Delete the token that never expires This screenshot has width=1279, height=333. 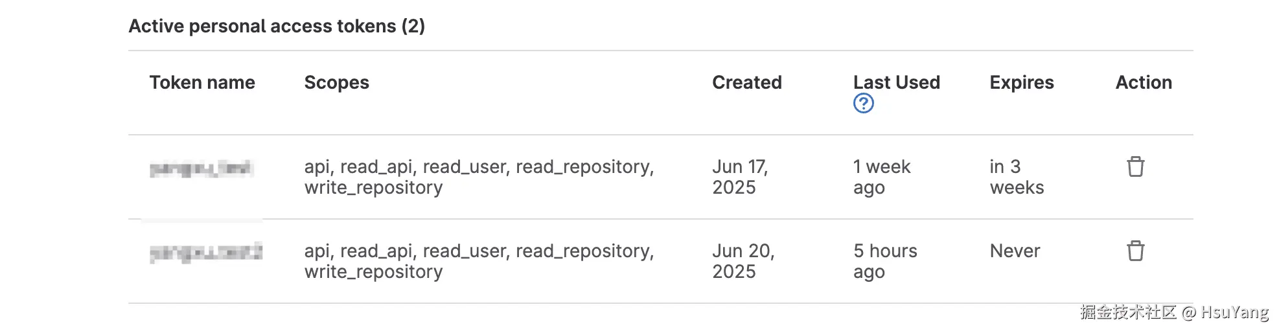[1135, 251]
